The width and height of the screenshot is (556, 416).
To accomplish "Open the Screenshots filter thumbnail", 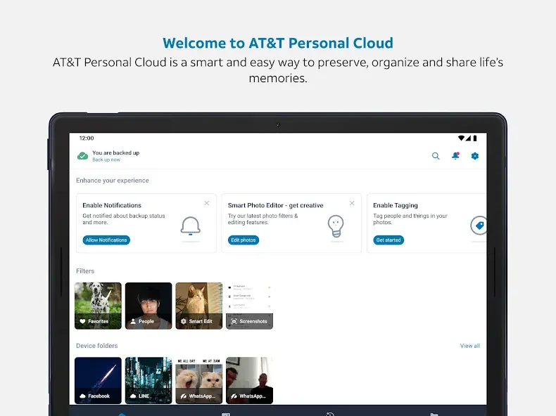I will click(250, 306).
